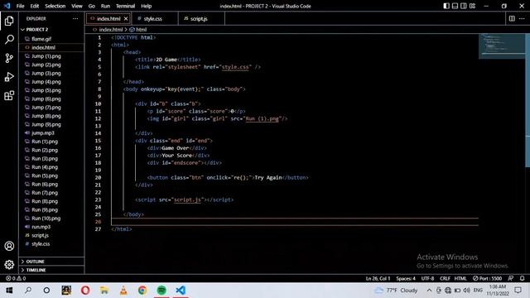Image resolution: width=530 pixels, height=298 pixels.
Task: Open the Terminal menu
Action: [125, 6]
